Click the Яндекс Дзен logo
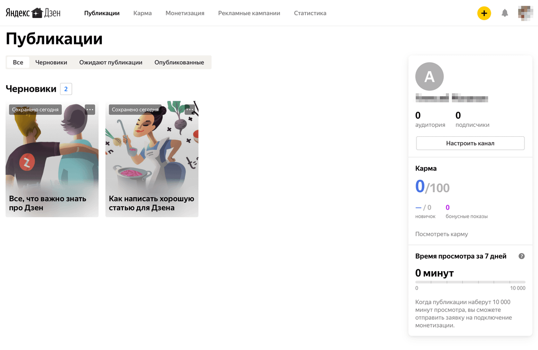The width and height of the screenshot is (538, 350). tap(33, 13)
